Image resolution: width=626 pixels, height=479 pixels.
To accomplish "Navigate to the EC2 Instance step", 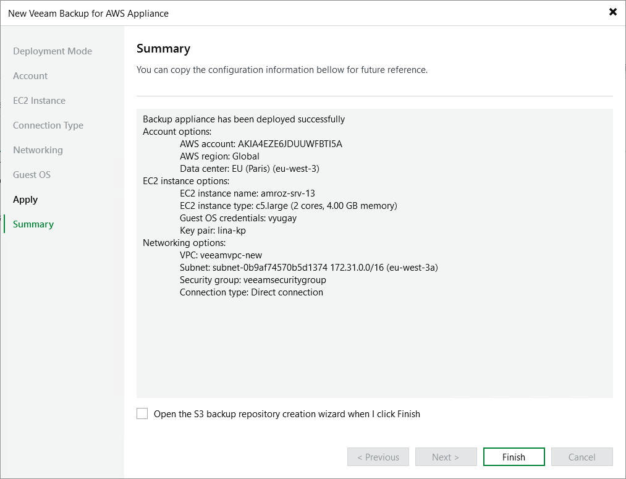I will click(x=38, y=100).
